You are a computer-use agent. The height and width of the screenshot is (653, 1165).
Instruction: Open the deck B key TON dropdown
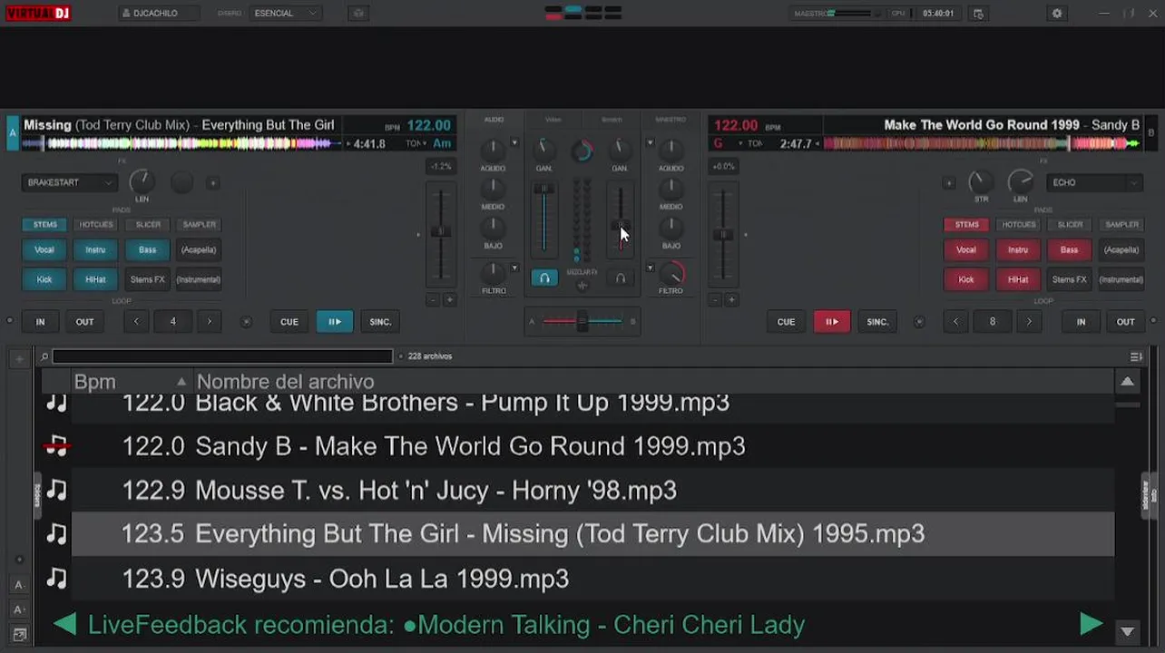pyautogui.click(x=751, y=143)
